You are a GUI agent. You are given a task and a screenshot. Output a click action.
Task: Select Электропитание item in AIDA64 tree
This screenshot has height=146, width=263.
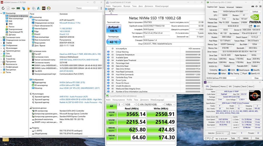point(16,29)
